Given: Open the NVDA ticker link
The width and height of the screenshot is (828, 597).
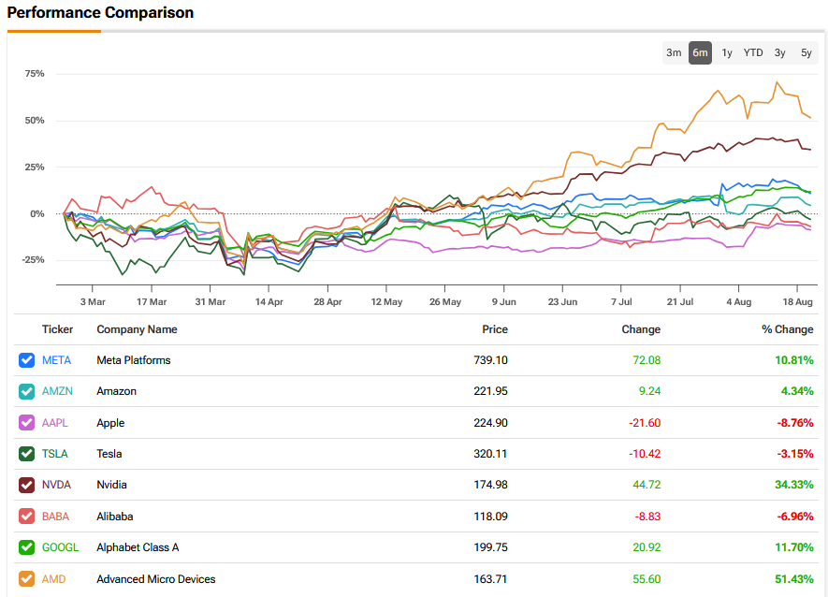Looking at the screenshot, I should point(56,485).
